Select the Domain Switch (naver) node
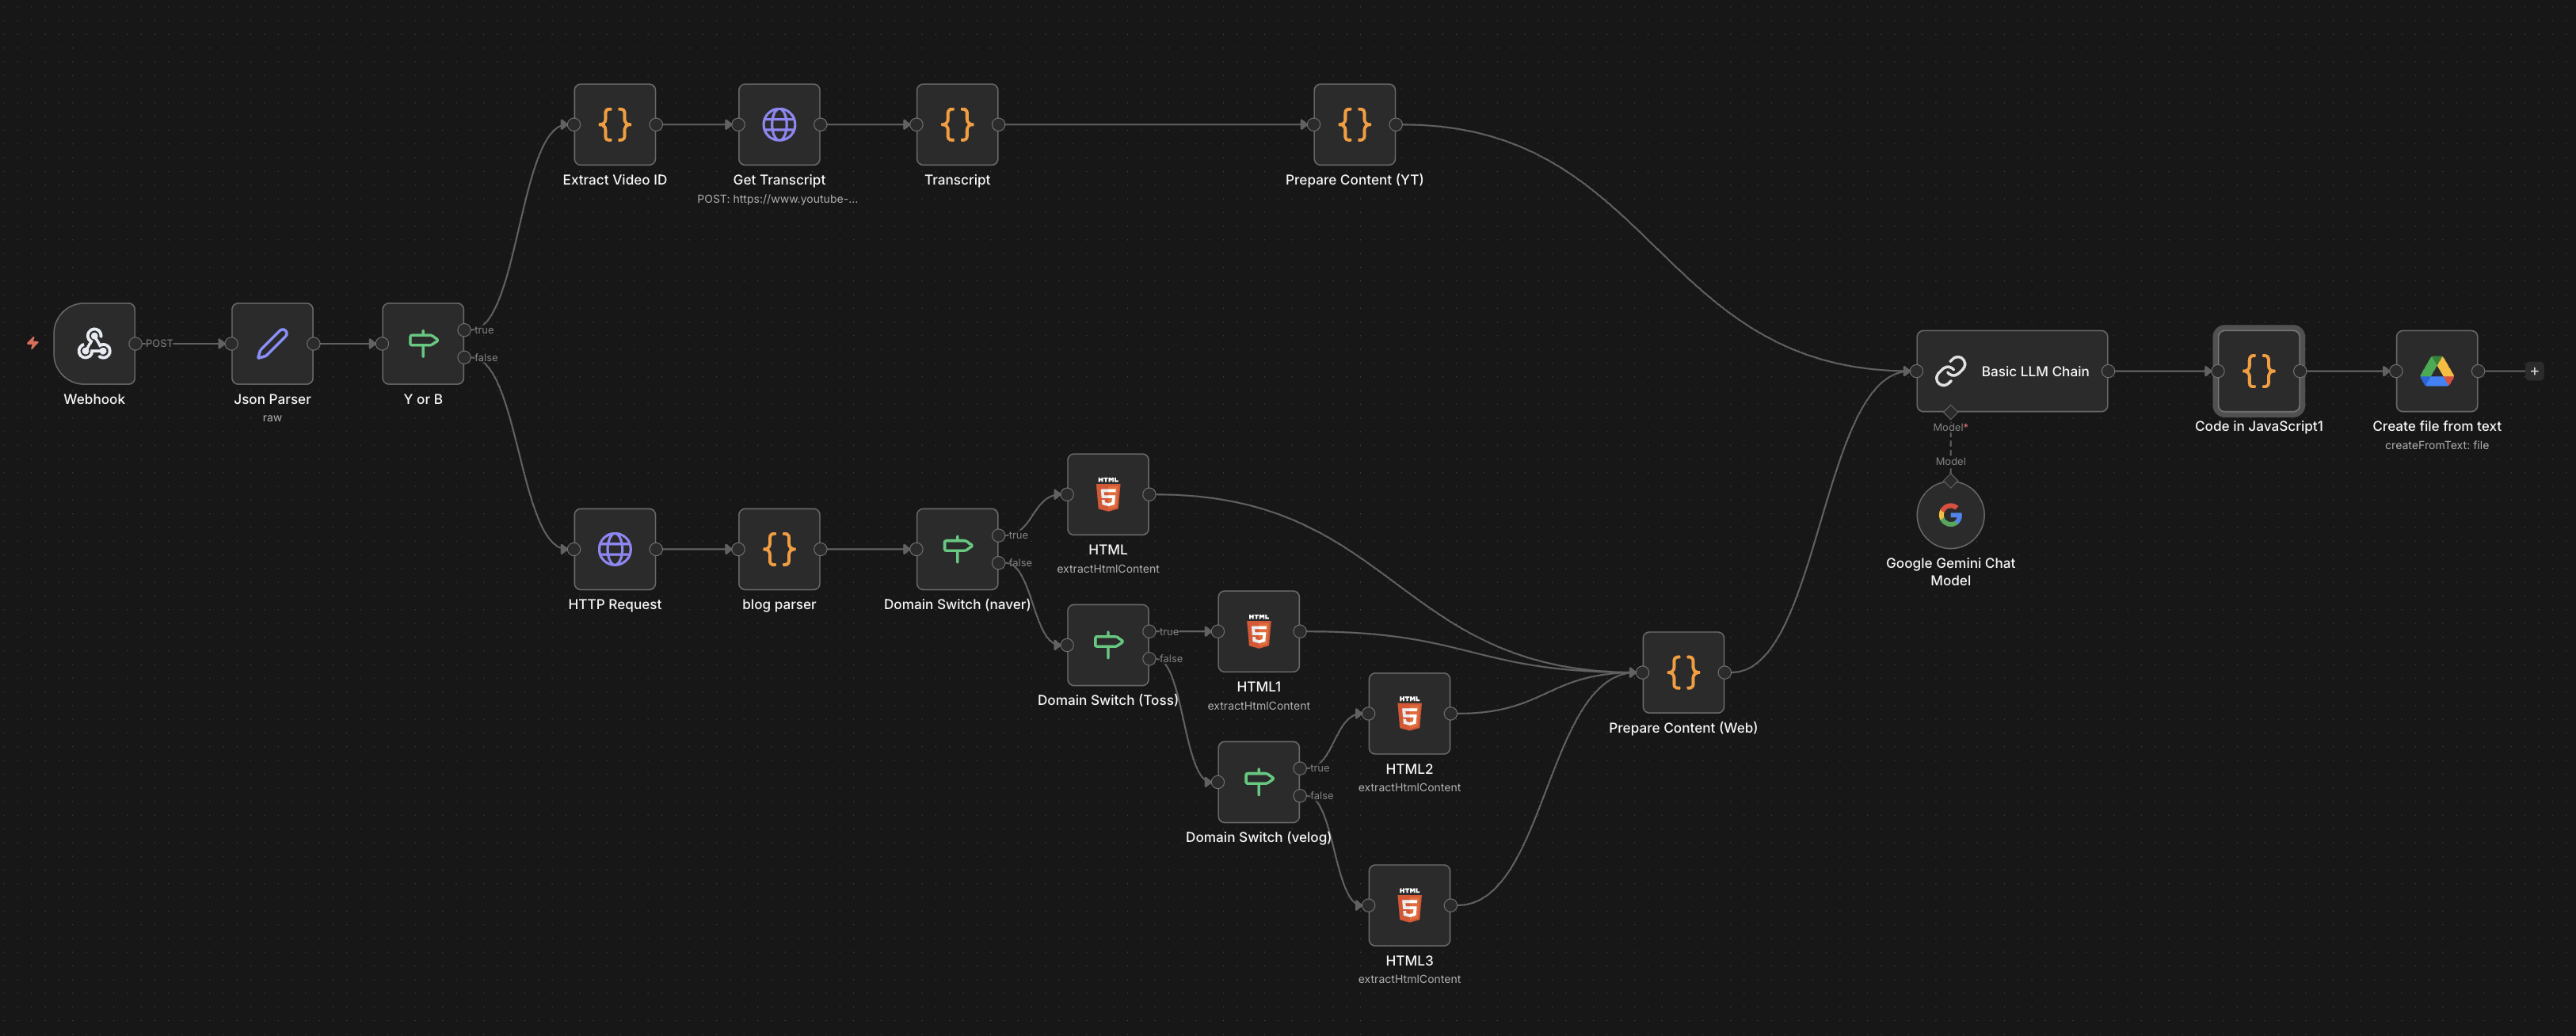 coord(957,549)
